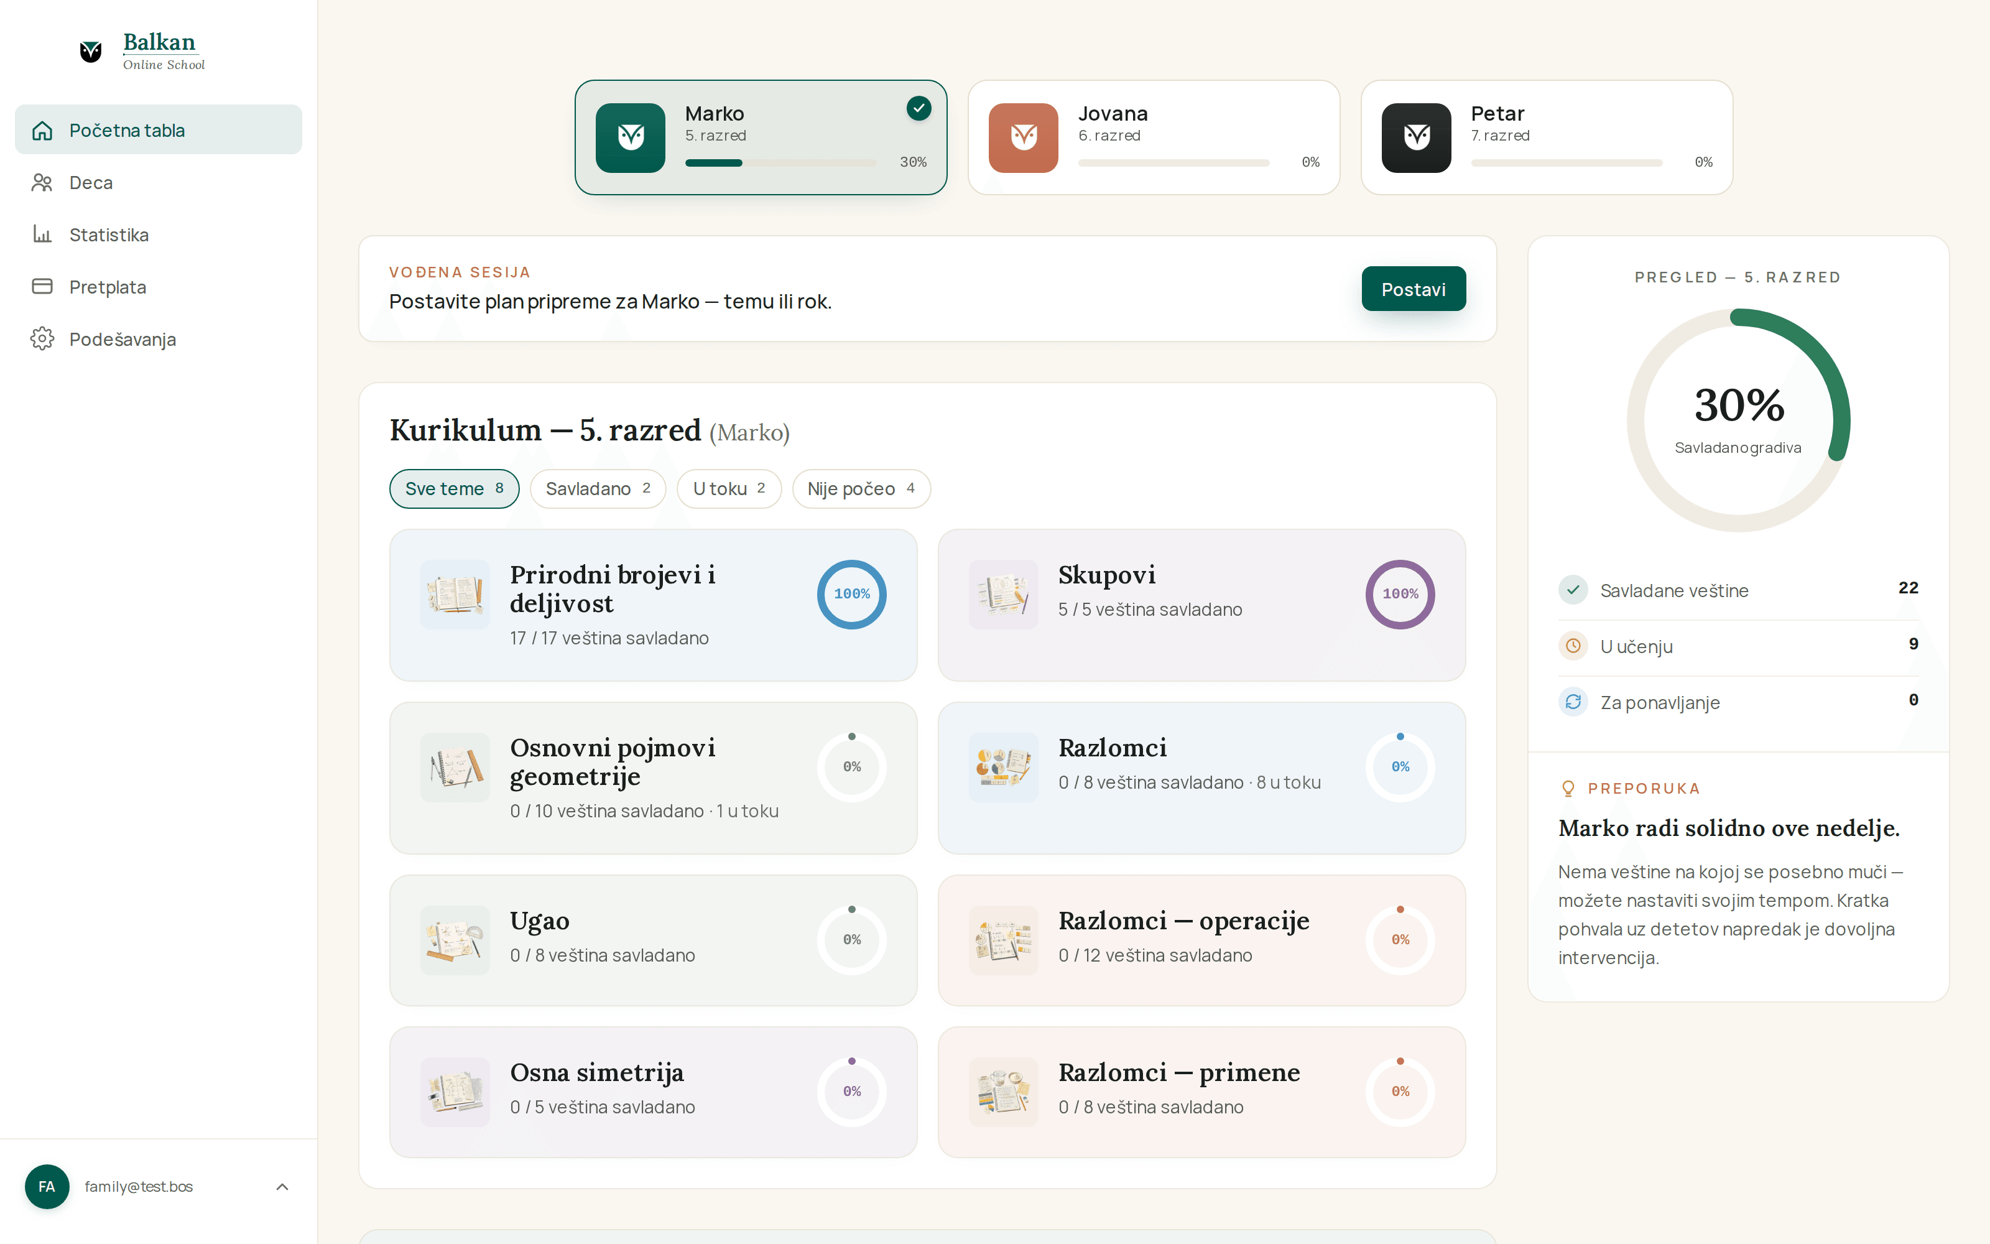
Task: Open the Podešavanja menu item
Action: [158, 339]
